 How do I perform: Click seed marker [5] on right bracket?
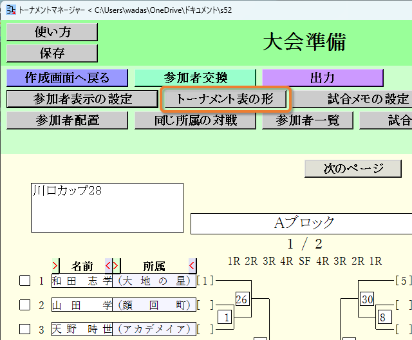(x=404, y=281)
